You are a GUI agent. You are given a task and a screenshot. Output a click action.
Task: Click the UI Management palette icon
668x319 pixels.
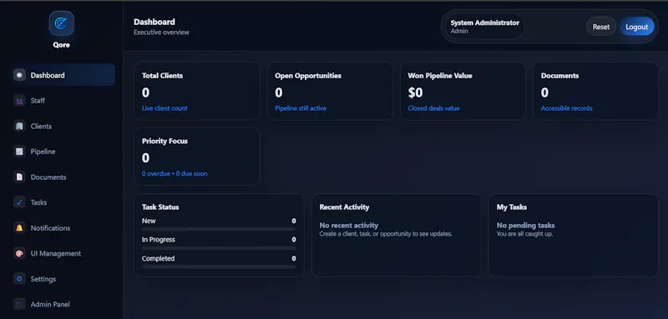point(19,253)
